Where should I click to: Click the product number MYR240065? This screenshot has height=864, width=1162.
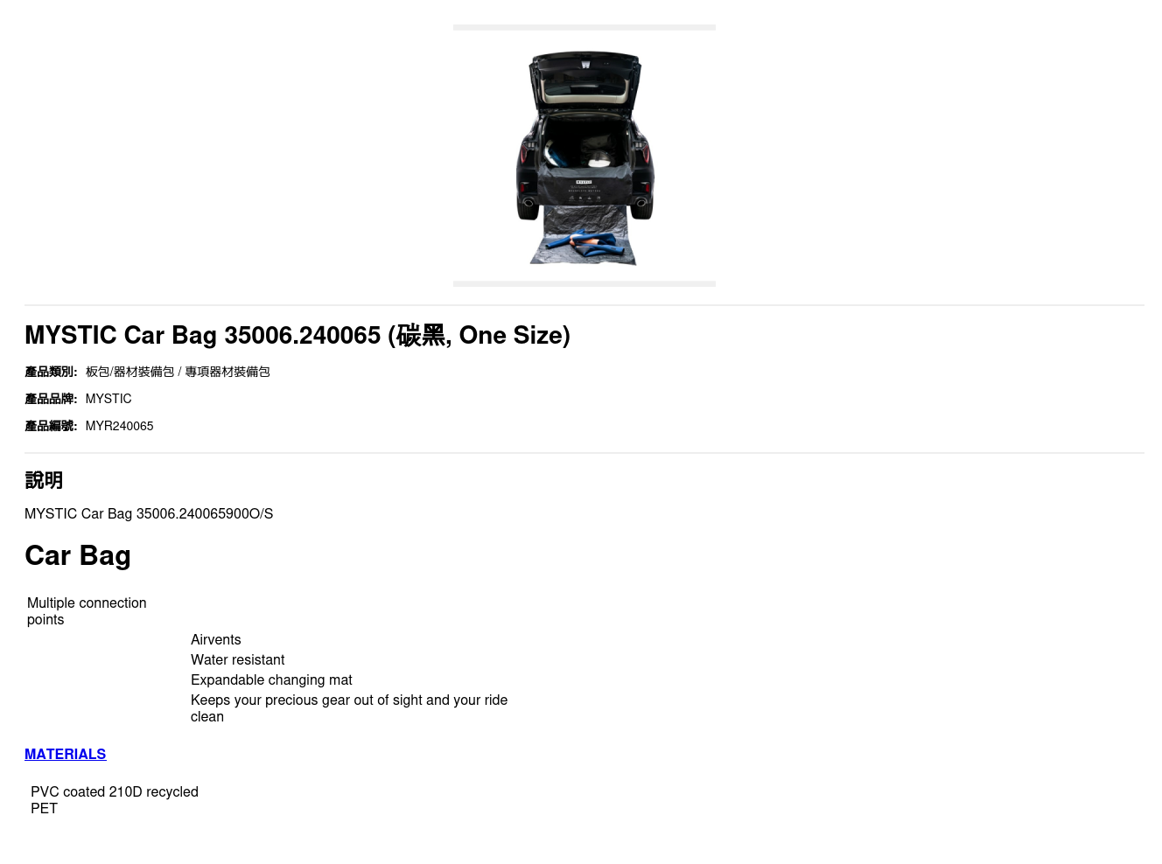[x=119, y=426]
